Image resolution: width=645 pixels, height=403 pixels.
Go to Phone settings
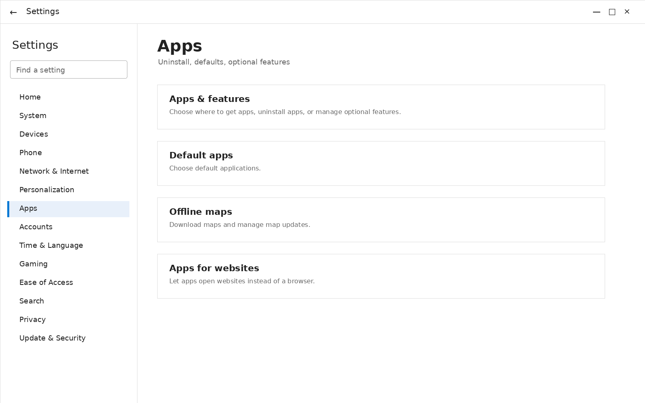pyautogui.click(x=68, y=153)
